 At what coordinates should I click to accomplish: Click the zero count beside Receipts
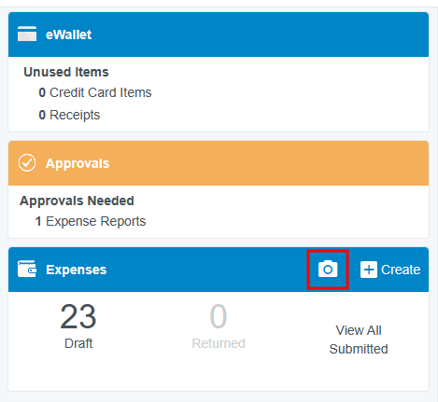pos(42,115)
